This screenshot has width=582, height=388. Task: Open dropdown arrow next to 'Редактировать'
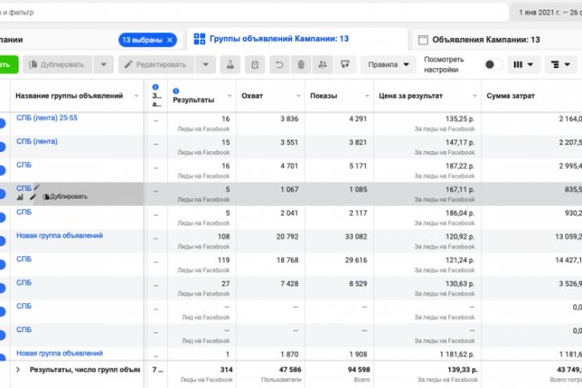(207, 65)
